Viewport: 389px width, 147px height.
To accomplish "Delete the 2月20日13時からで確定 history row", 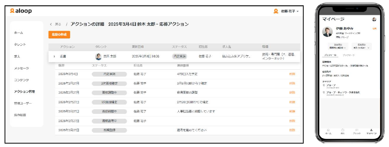I will point(292,102).
